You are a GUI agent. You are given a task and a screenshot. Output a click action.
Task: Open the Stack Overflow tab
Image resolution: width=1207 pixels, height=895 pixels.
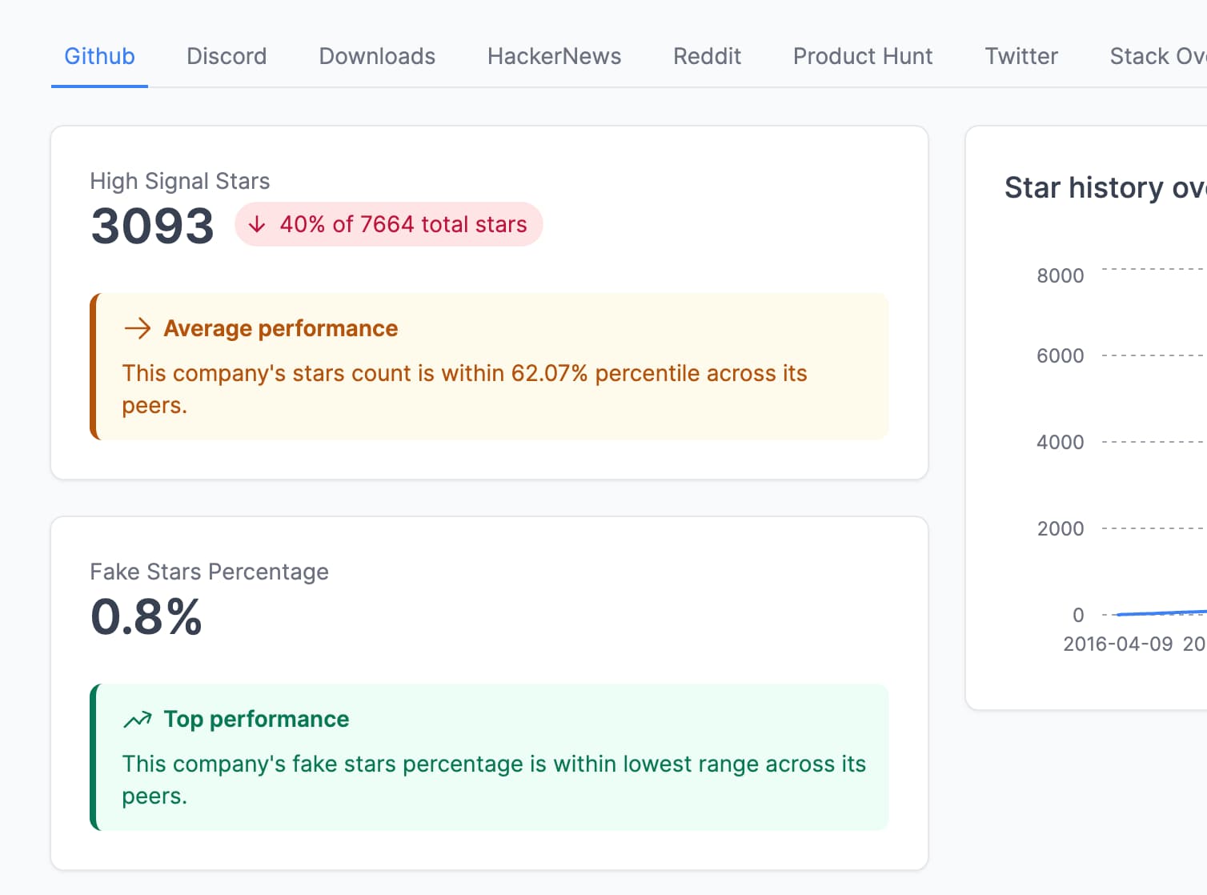[x=1157, y=56]
